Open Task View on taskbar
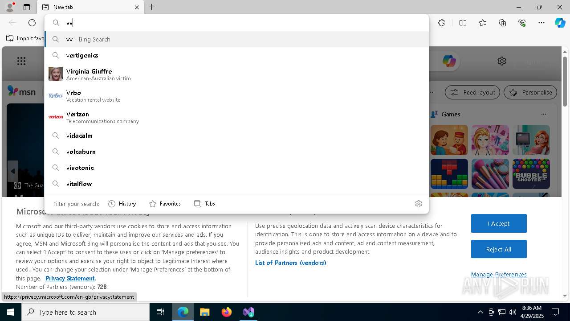 (160, 312)
